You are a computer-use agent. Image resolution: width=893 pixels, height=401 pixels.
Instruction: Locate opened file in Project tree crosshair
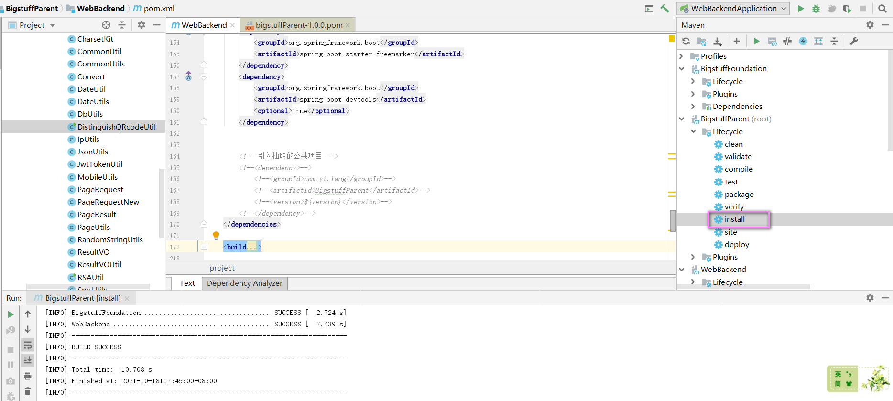[106, 25]
